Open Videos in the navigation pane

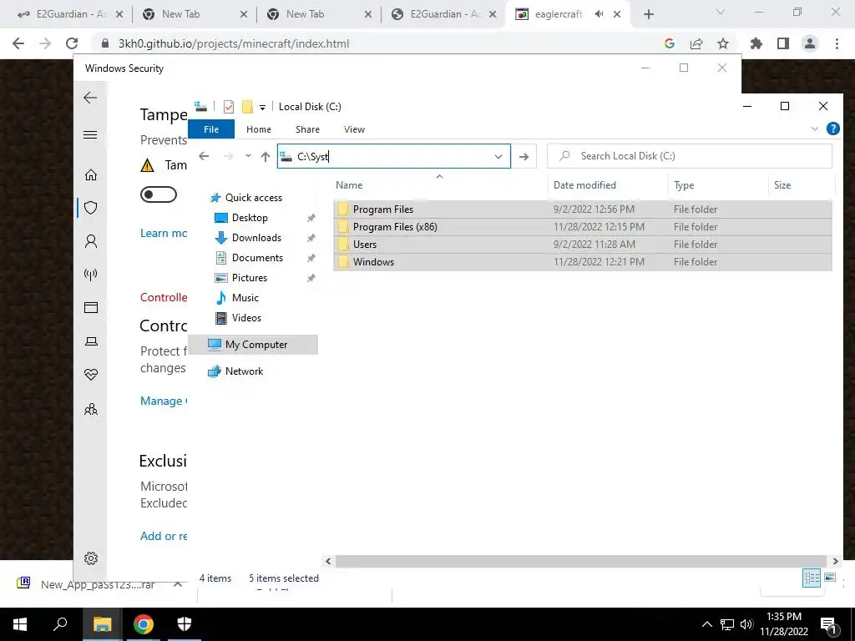246,318
